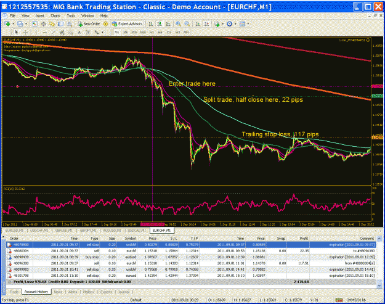Image resolution: width=385 pixels, height=304 pixels.
Task: Select the text 'A' drawing tool
Action: 79,32
